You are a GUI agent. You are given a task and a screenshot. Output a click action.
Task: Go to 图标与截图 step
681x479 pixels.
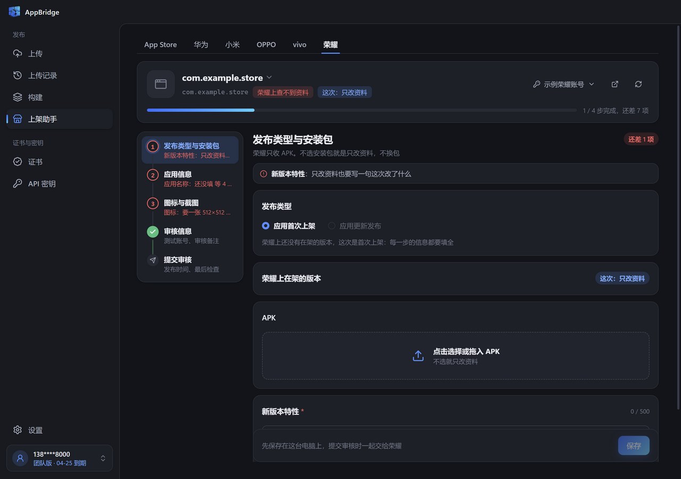pos(190,207)
